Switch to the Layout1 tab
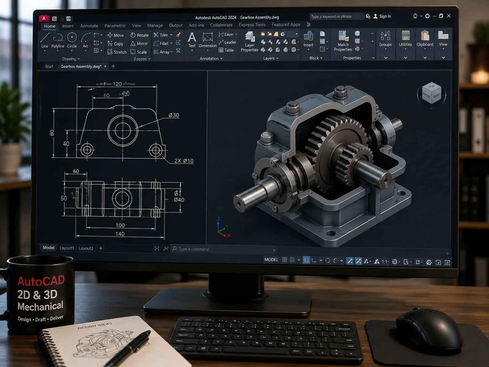Image resolution: width=489 pixels, height=367 pixels. coord(67,248)
